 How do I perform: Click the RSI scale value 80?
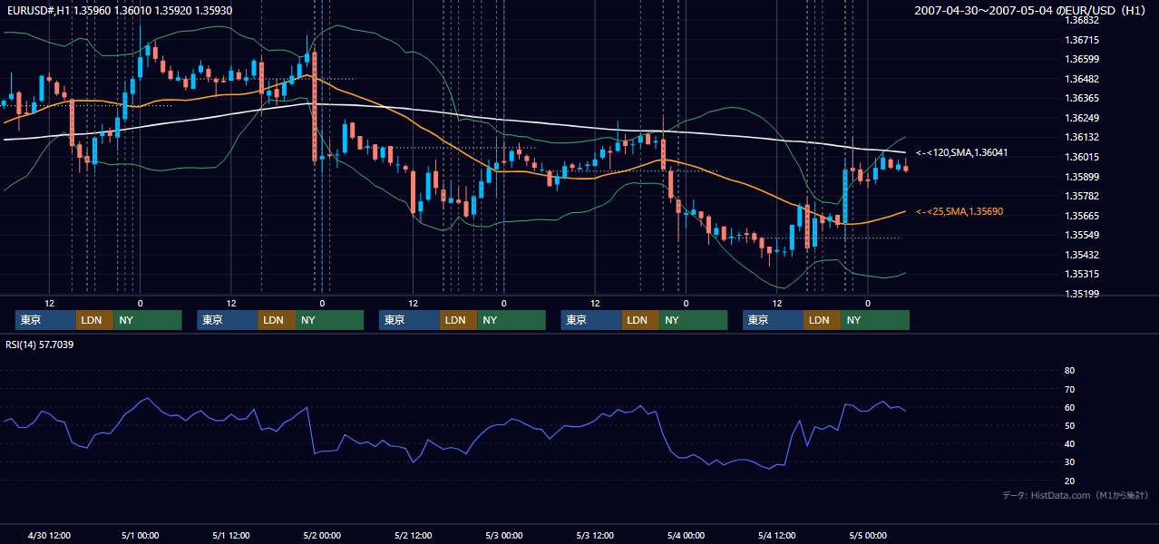1069,371
